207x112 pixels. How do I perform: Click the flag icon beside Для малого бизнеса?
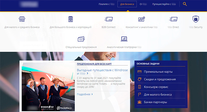click(139, 95)
